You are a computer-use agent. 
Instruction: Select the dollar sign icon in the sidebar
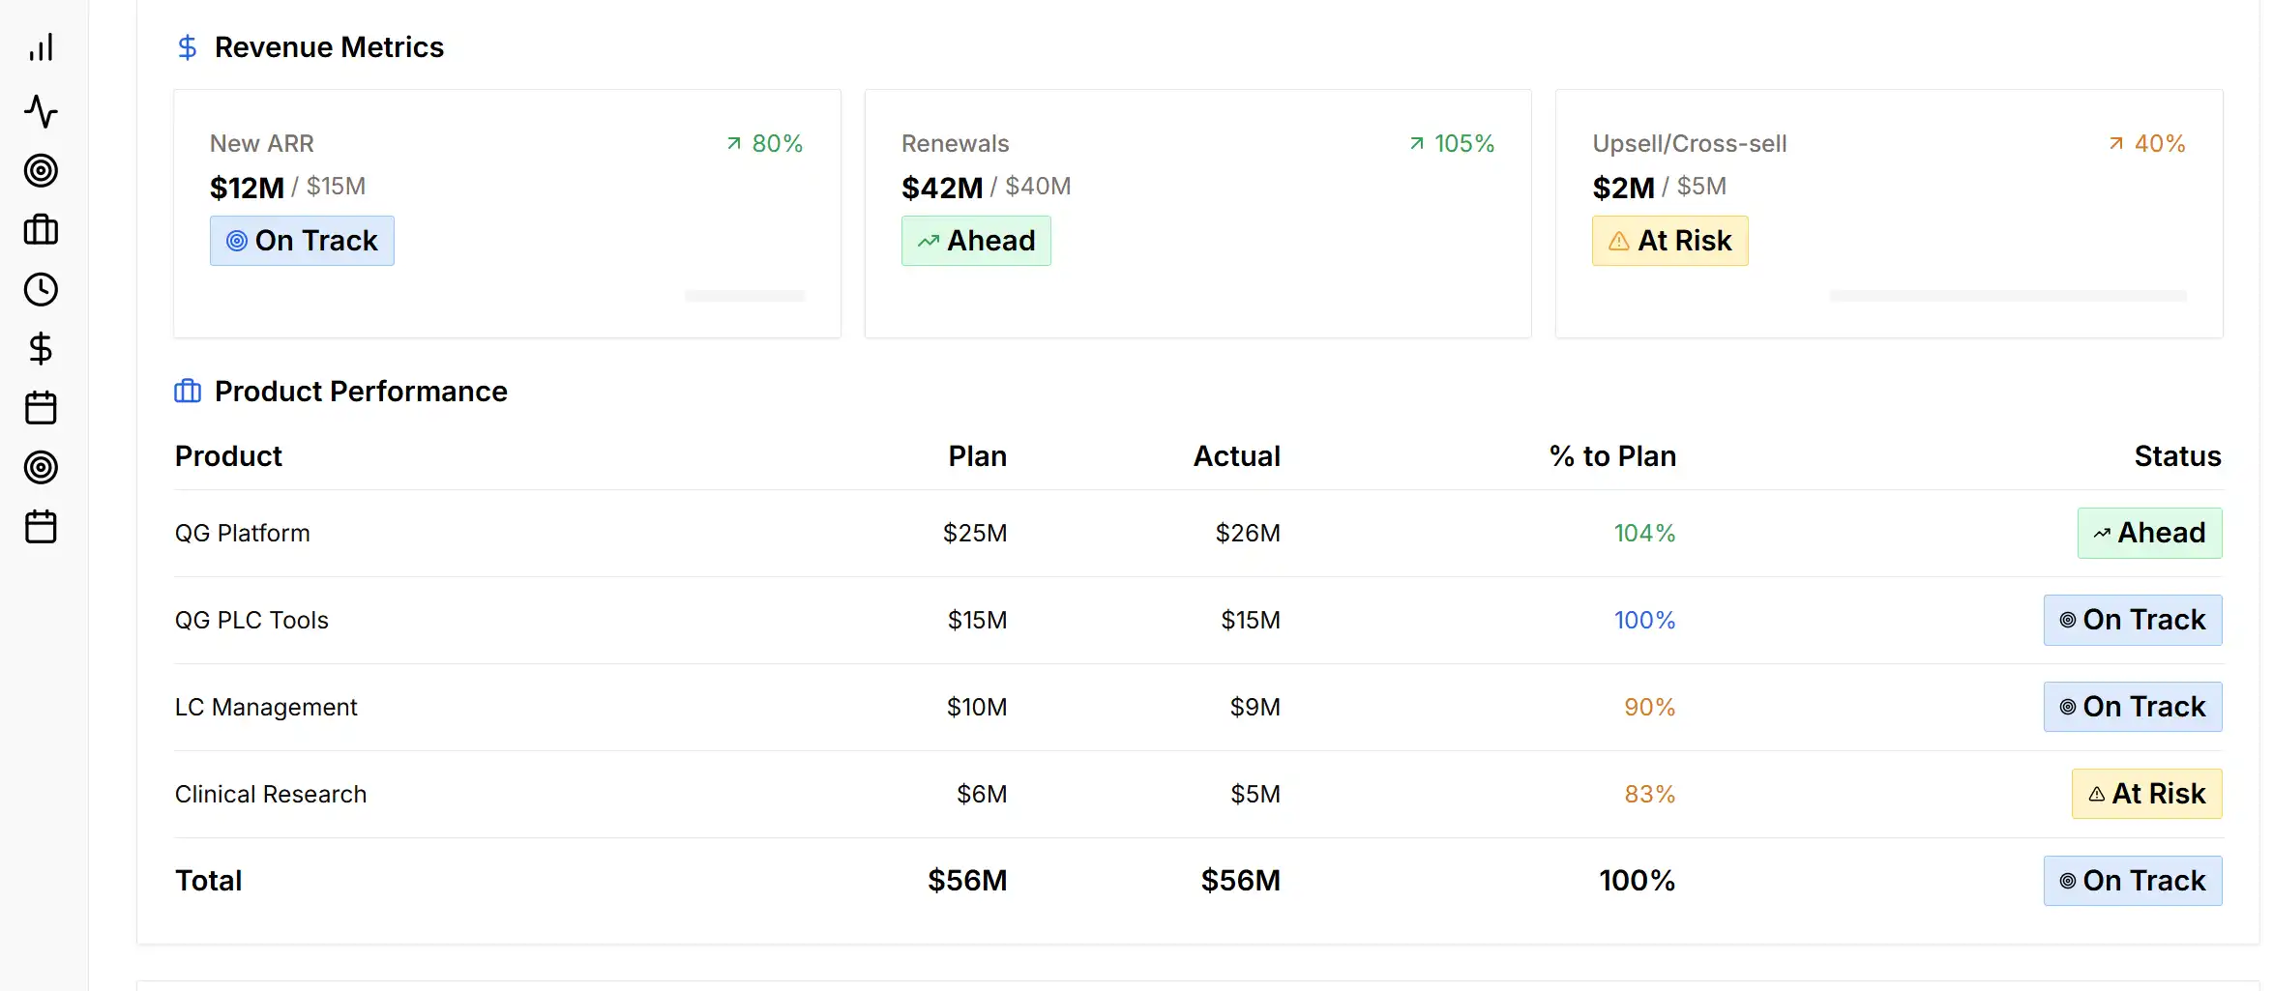click(41, 348)
